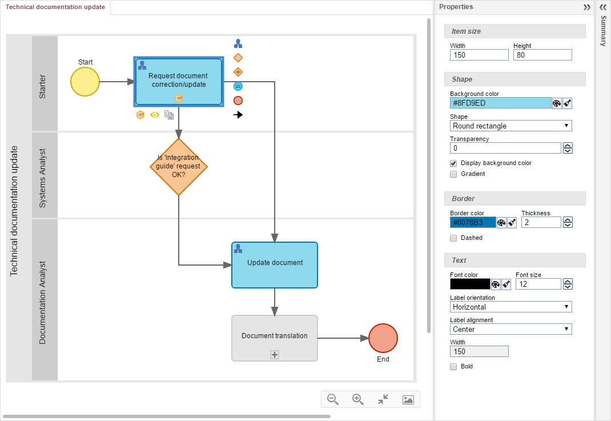
Task: Click the Shape section header
Action: [x=514, y=79]
